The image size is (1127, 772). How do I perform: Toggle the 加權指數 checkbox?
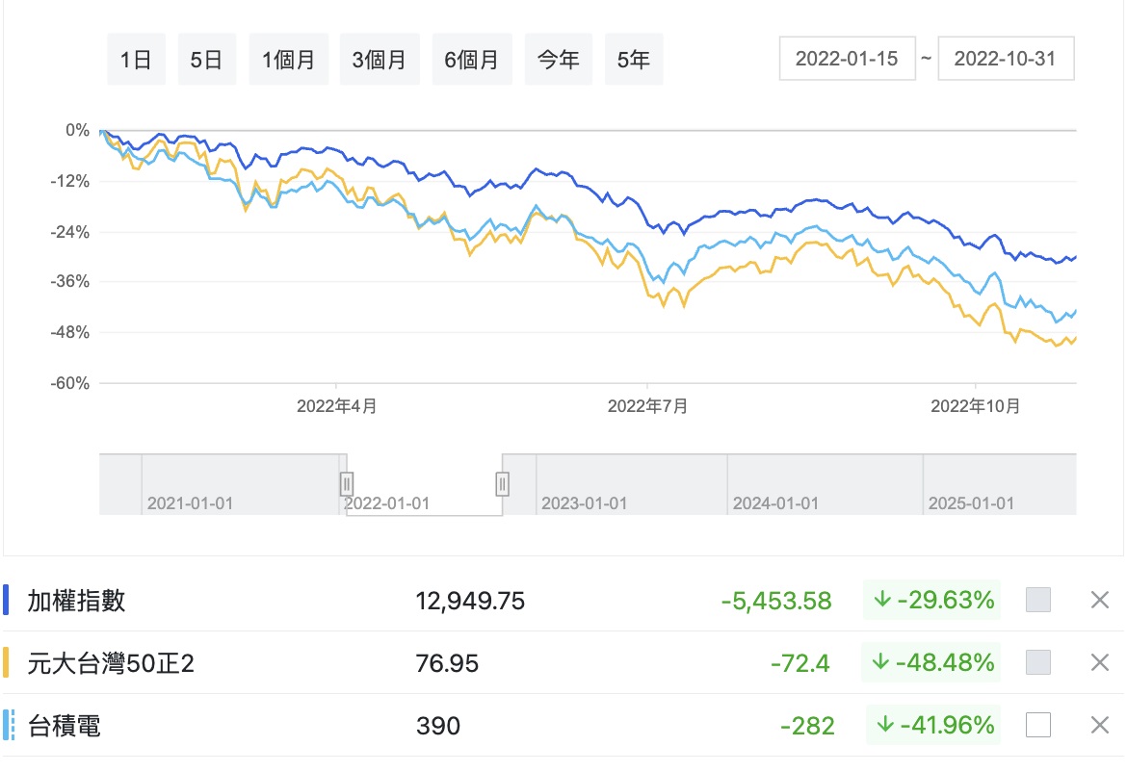pos(1038,601)
